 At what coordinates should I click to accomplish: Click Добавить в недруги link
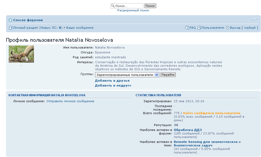[x=113, y=85]
